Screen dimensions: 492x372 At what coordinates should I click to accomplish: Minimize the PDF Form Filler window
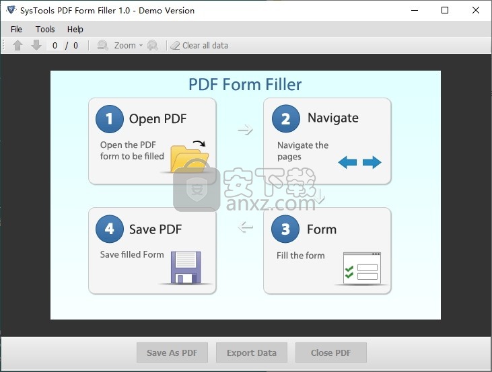[415, 10]
